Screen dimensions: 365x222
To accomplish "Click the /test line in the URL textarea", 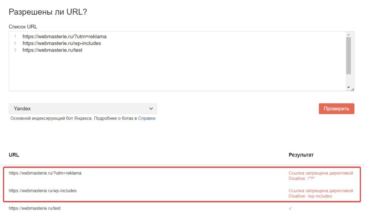I will point(52,50).
